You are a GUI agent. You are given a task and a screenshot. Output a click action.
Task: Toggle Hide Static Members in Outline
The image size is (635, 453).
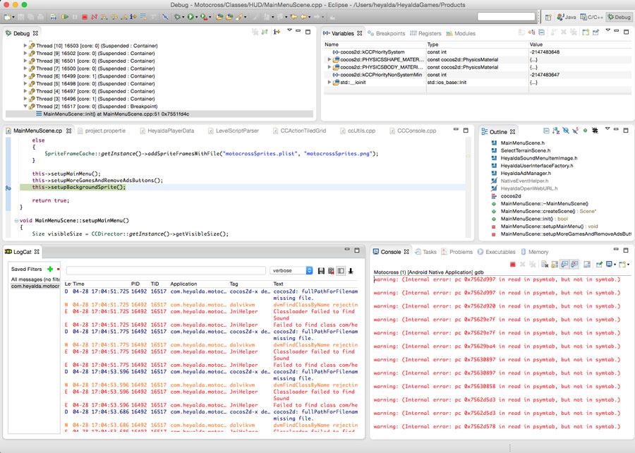point(576,131)
